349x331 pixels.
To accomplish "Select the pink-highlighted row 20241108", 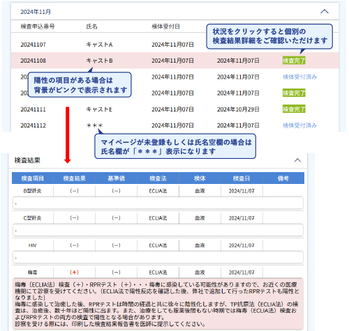I will [x=175, y=61].
